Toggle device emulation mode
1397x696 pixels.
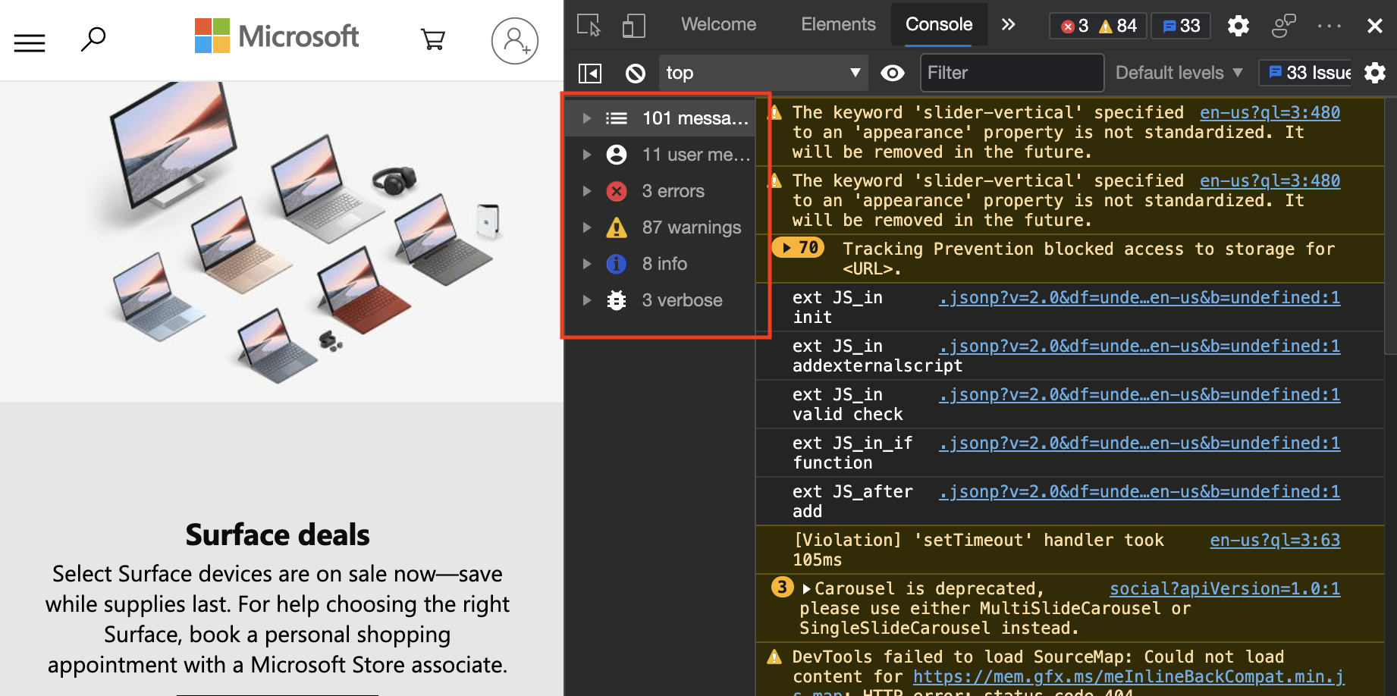click(x=633, y=26)
